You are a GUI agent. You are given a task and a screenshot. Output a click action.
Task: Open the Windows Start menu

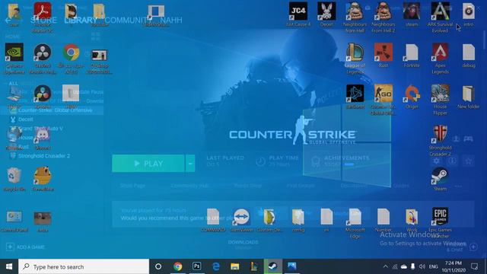[x=9, y=266]
